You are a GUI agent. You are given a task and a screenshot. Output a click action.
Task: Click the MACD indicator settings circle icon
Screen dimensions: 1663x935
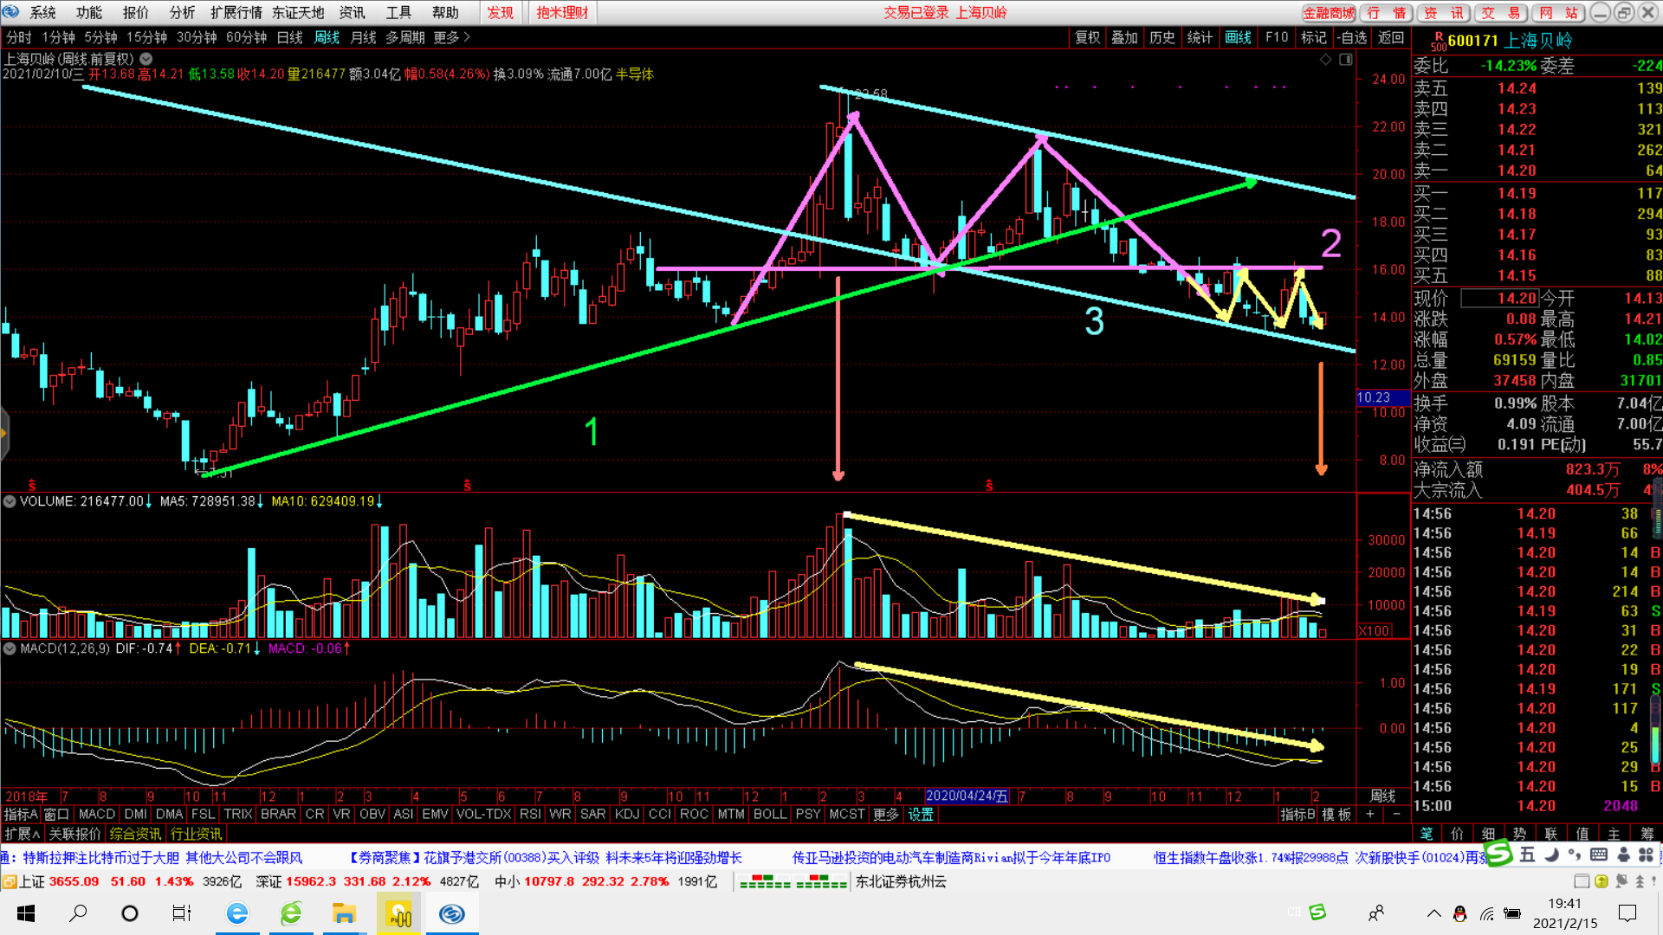pos(10,648)
